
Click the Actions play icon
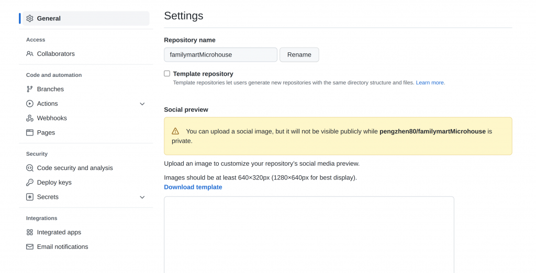coord(30,104)
